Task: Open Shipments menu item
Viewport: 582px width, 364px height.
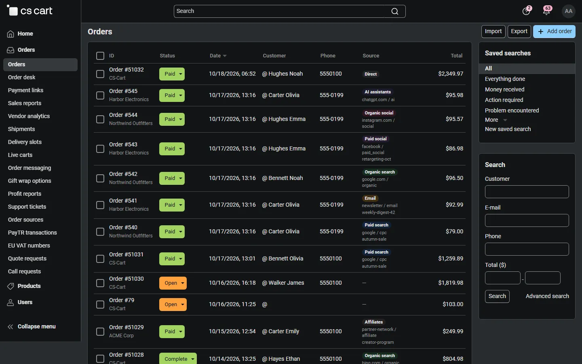Action: (21, 129)
